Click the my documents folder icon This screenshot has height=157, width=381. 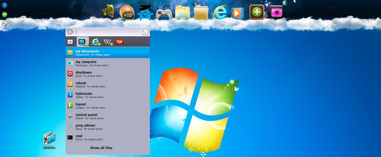(70, 52)
